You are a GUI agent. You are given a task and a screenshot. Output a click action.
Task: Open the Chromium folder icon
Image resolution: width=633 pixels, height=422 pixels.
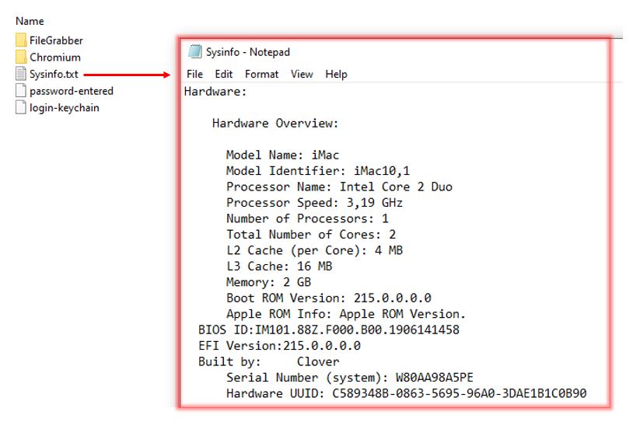pyautogui.click(x=21, y=57)
